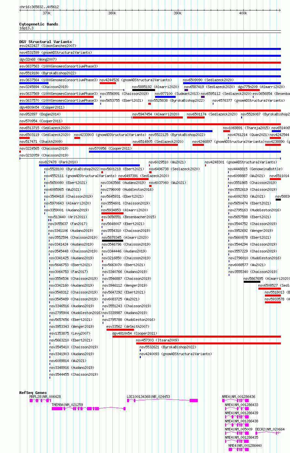
Task: Click the TMEM8A|NM_021259 gene model
Action: [x=89, y=408]
